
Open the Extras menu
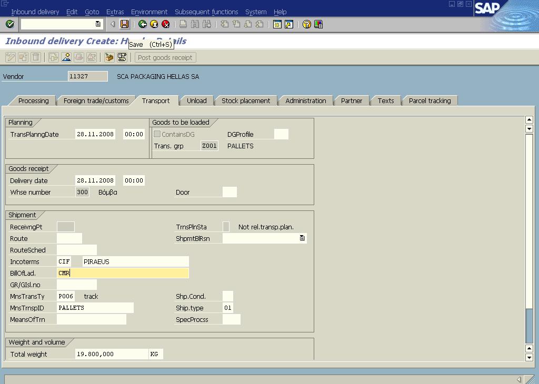click(x=115, y=12)
